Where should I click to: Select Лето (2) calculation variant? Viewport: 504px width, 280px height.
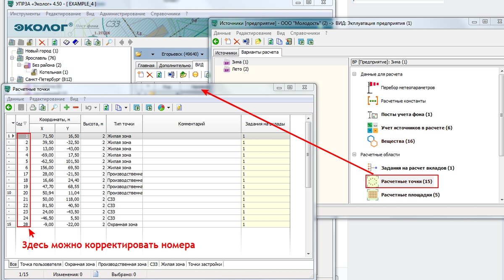240,69
